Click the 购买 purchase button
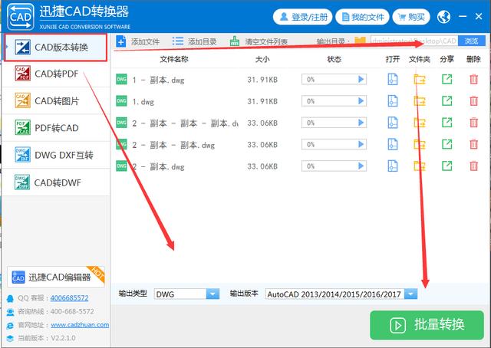Screen dimensions: 491x348 click(x=411, y=17)
